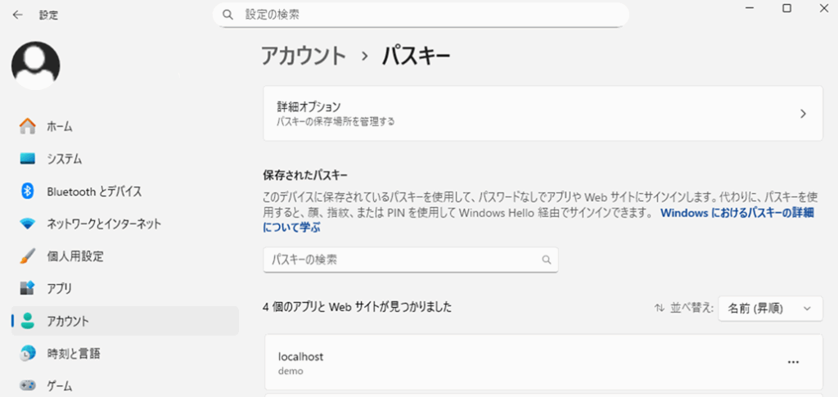Click the back arrow in the title bar
Image resolution: width=838 pixels, height=397 pixels.
(x=17, y=15)
